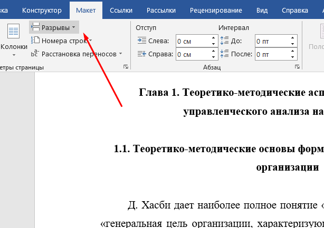Increase the До spacing before value

(x=292, y=38)
